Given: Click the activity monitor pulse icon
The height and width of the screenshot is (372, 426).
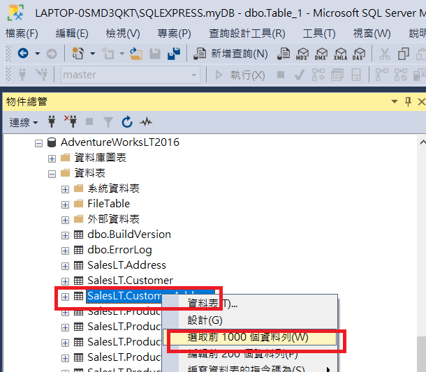Looking at the screenshot, I should pyautogui.click(x=146, y=121).
